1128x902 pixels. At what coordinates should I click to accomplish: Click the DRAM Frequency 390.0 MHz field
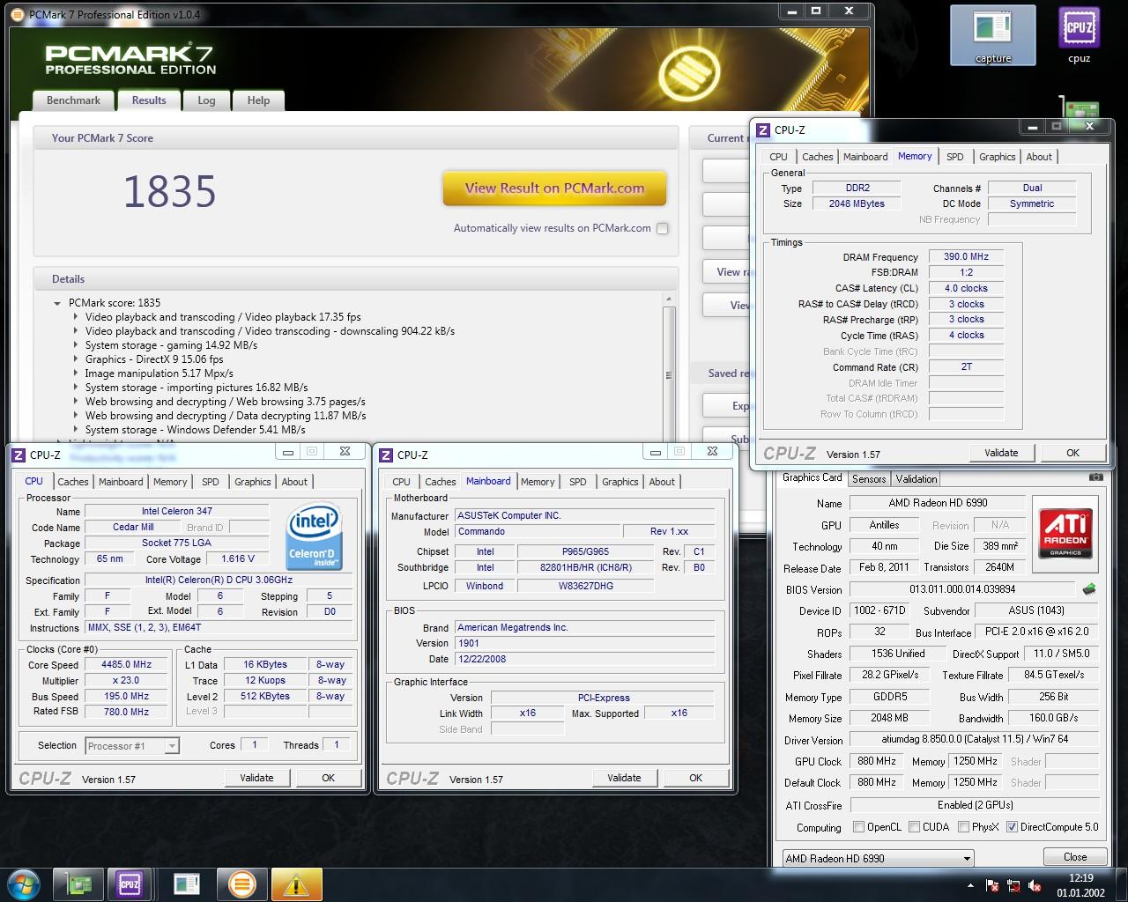[x=966, y=257]
